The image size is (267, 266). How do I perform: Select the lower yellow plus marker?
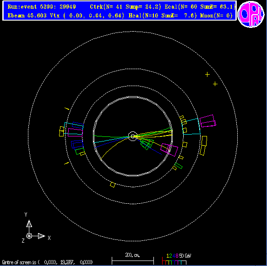pos(215,84)
